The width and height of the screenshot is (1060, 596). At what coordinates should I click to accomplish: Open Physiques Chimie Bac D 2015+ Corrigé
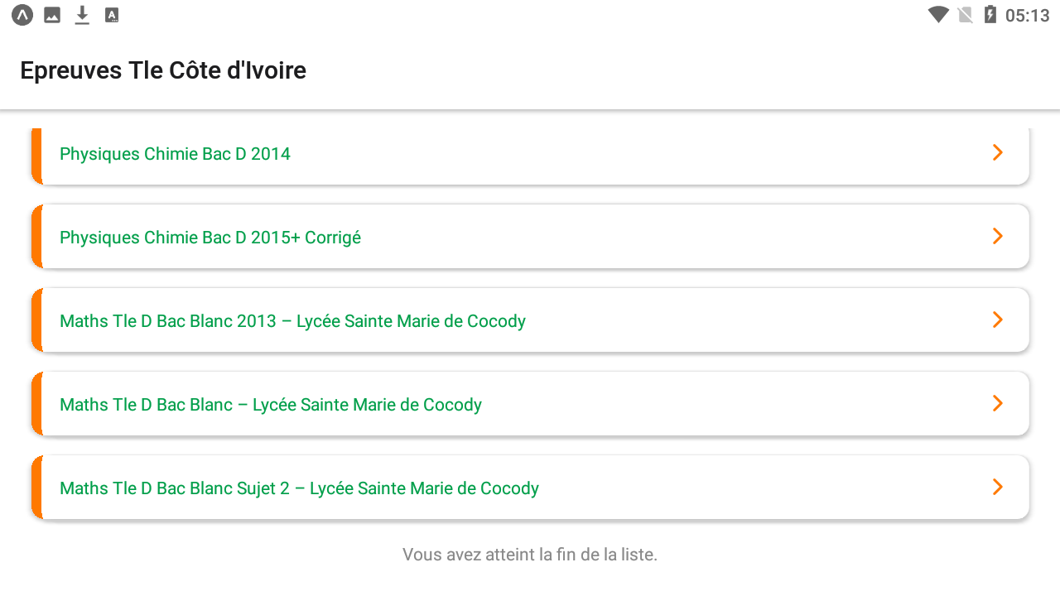coord(530,237)
